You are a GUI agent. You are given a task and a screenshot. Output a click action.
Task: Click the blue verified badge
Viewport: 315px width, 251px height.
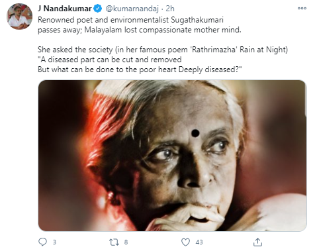(98, 9)
